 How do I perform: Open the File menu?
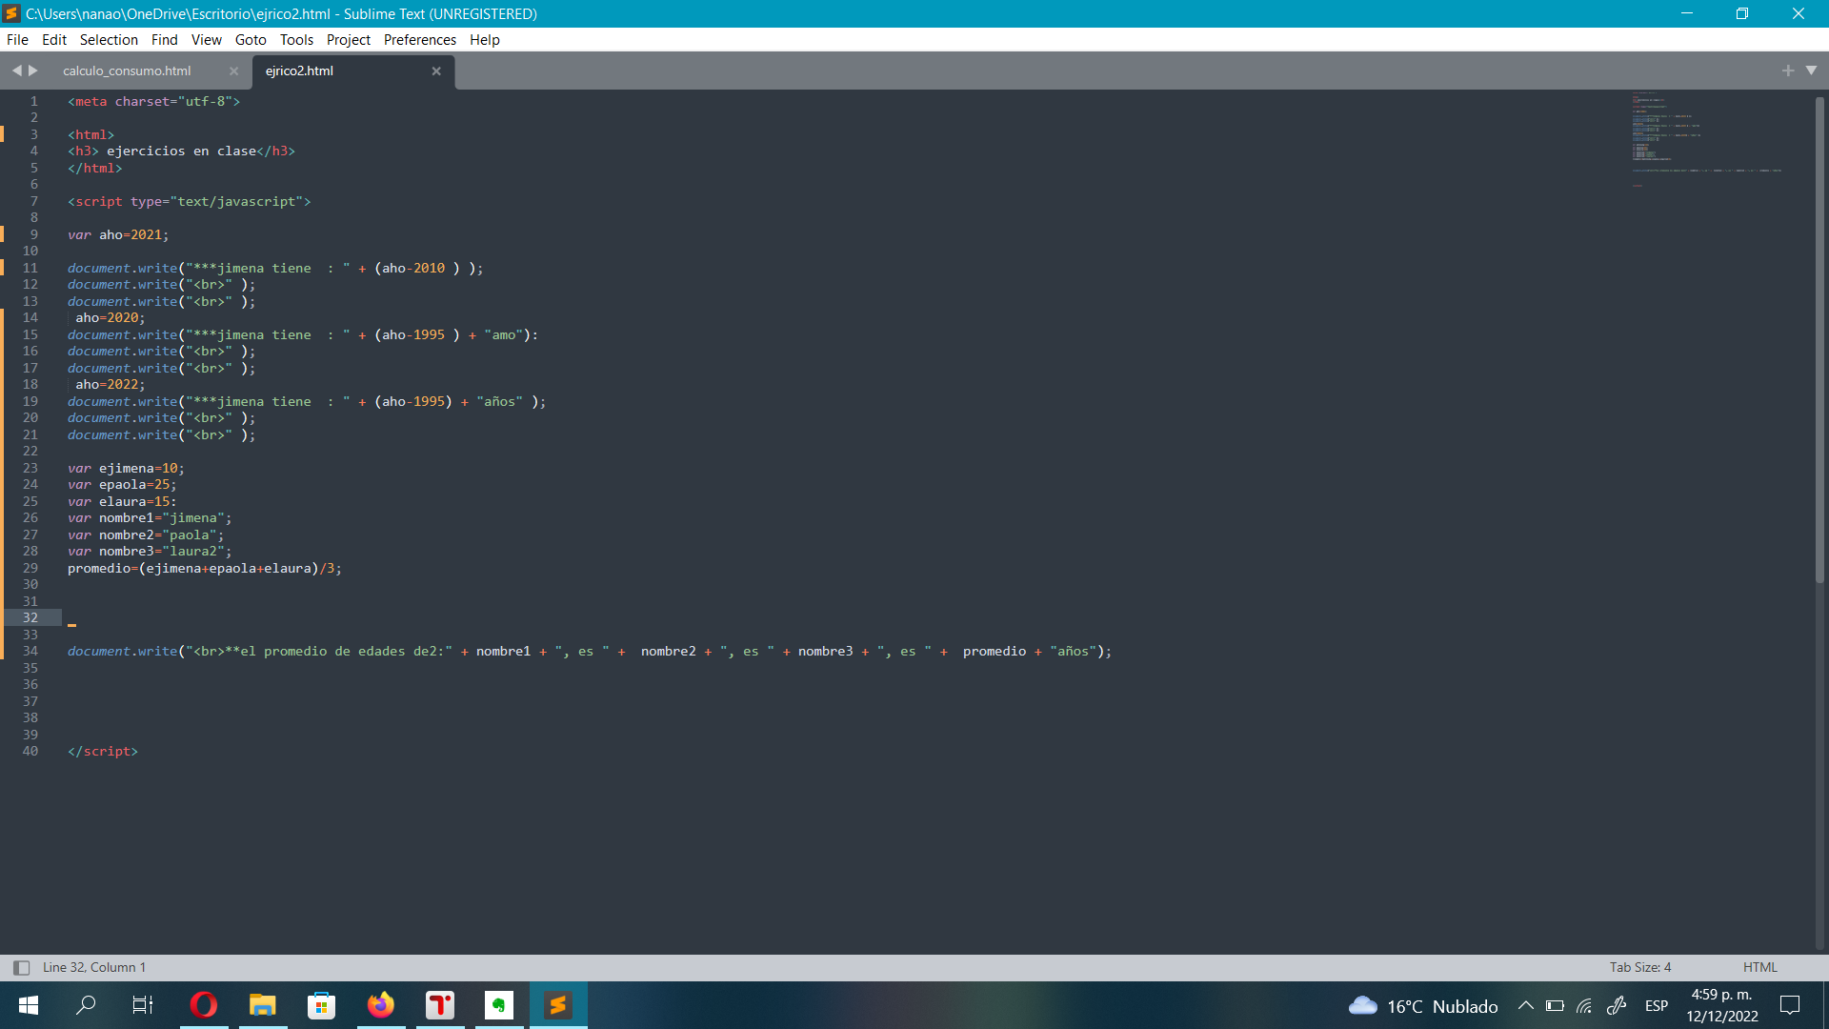[17, 39]
